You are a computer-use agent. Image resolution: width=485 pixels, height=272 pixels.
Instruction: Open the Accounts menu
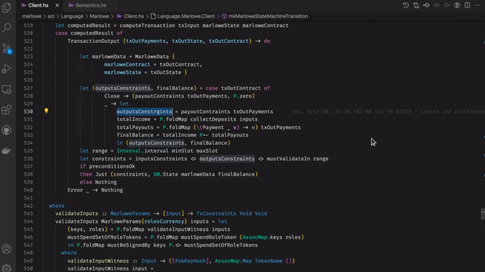[7, 249]
